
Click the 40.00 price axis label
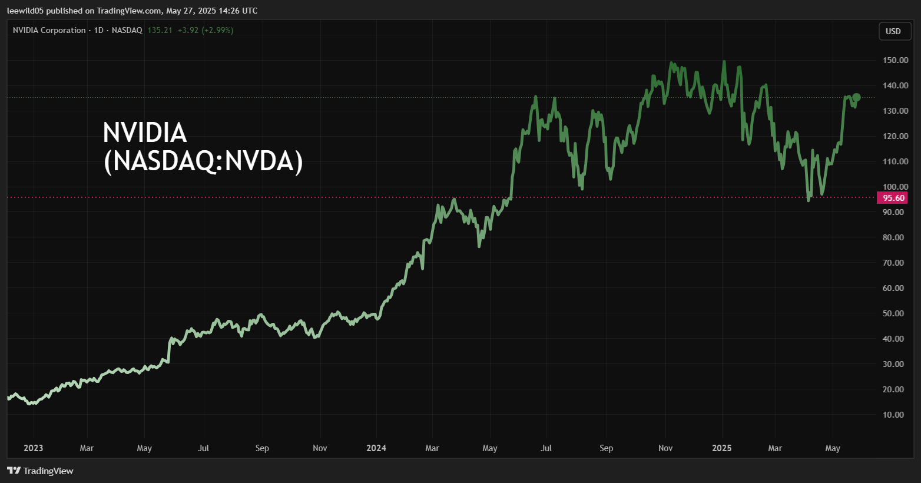(x=893, y=339)
